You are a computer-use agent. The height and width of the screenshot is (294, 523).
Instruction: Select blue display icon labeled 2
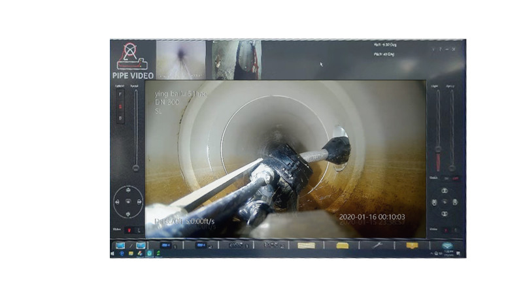(201, 246)
